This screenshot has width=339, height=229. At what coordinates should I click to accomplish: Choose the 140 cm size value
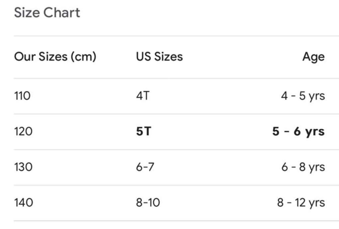(x=24, y=203)
